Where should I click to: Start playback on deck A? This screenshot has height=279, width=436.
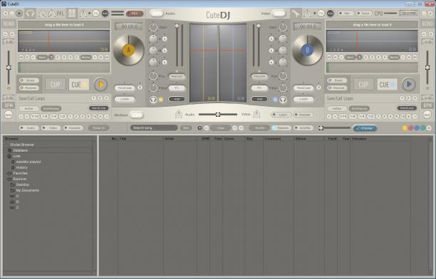[100, 85]
